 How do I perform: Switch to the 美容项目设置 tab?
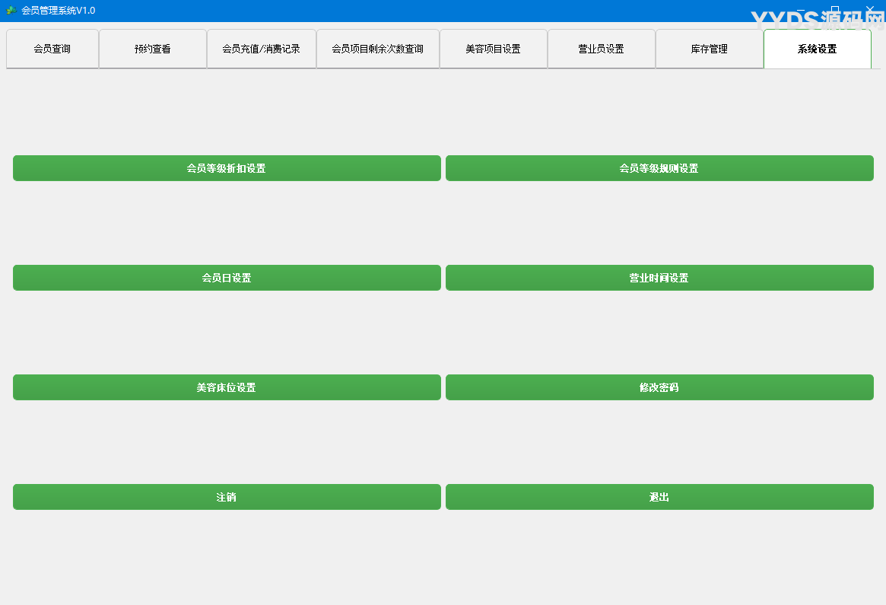point(493,48)
